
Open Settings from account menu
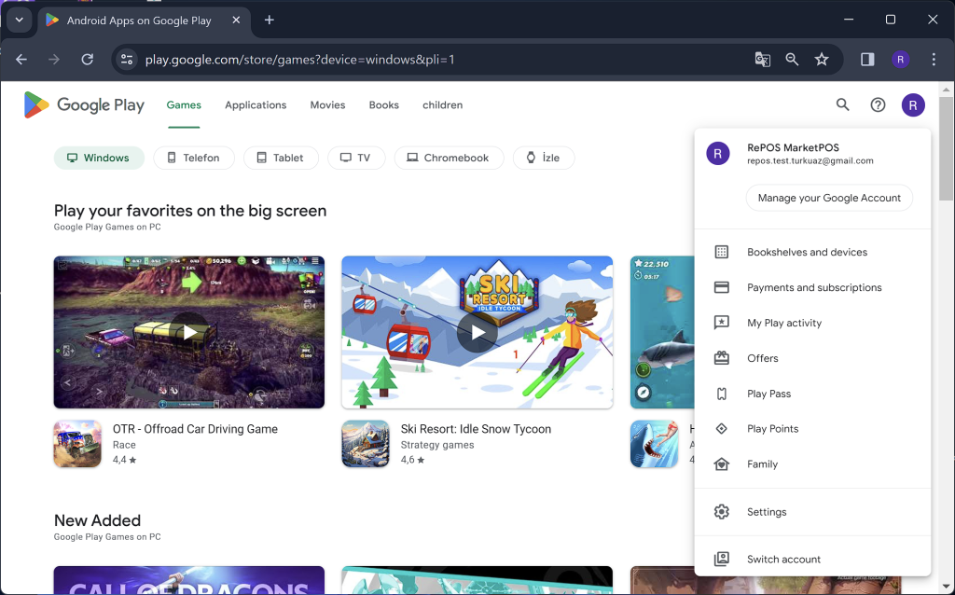click(812, 512)
